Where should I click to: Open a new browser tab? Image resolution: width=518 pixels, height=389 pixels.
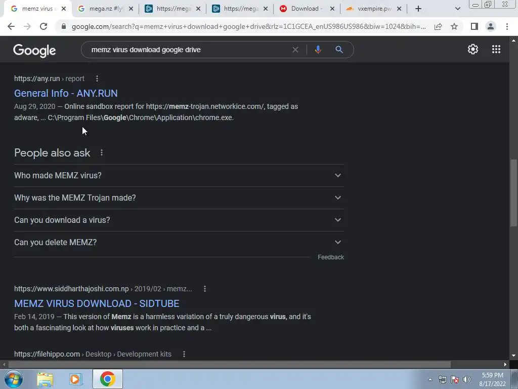pyautogui.click(x=418, y=9)
